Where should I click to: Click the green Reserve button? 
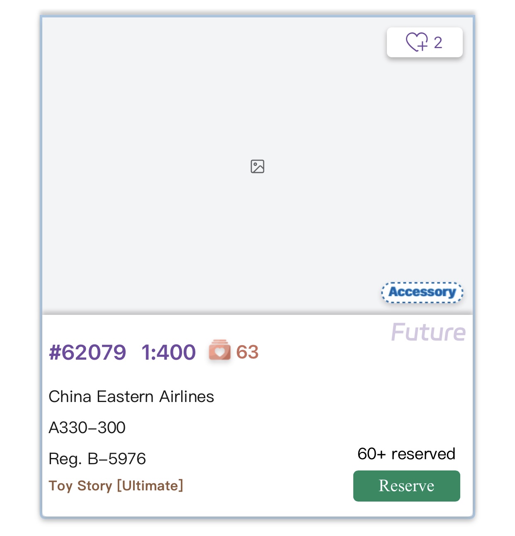pos(407,486)
